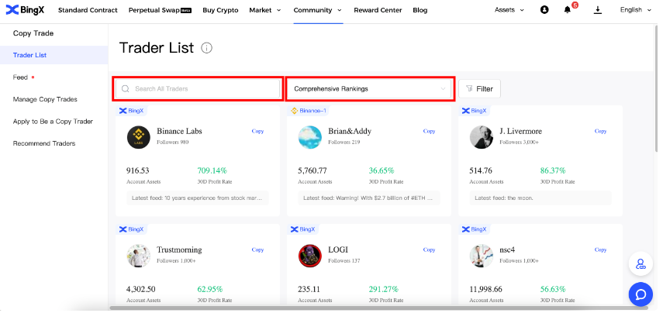The height and width of the screenshot is (313, 663).
Task: Click LOGI 291.27% profit rate
Action: (384, 289)
